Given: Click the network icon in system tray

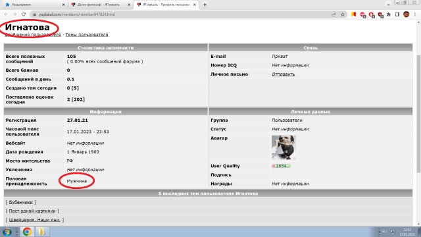Looking at the screenshot, I should [x=393, y=232].
